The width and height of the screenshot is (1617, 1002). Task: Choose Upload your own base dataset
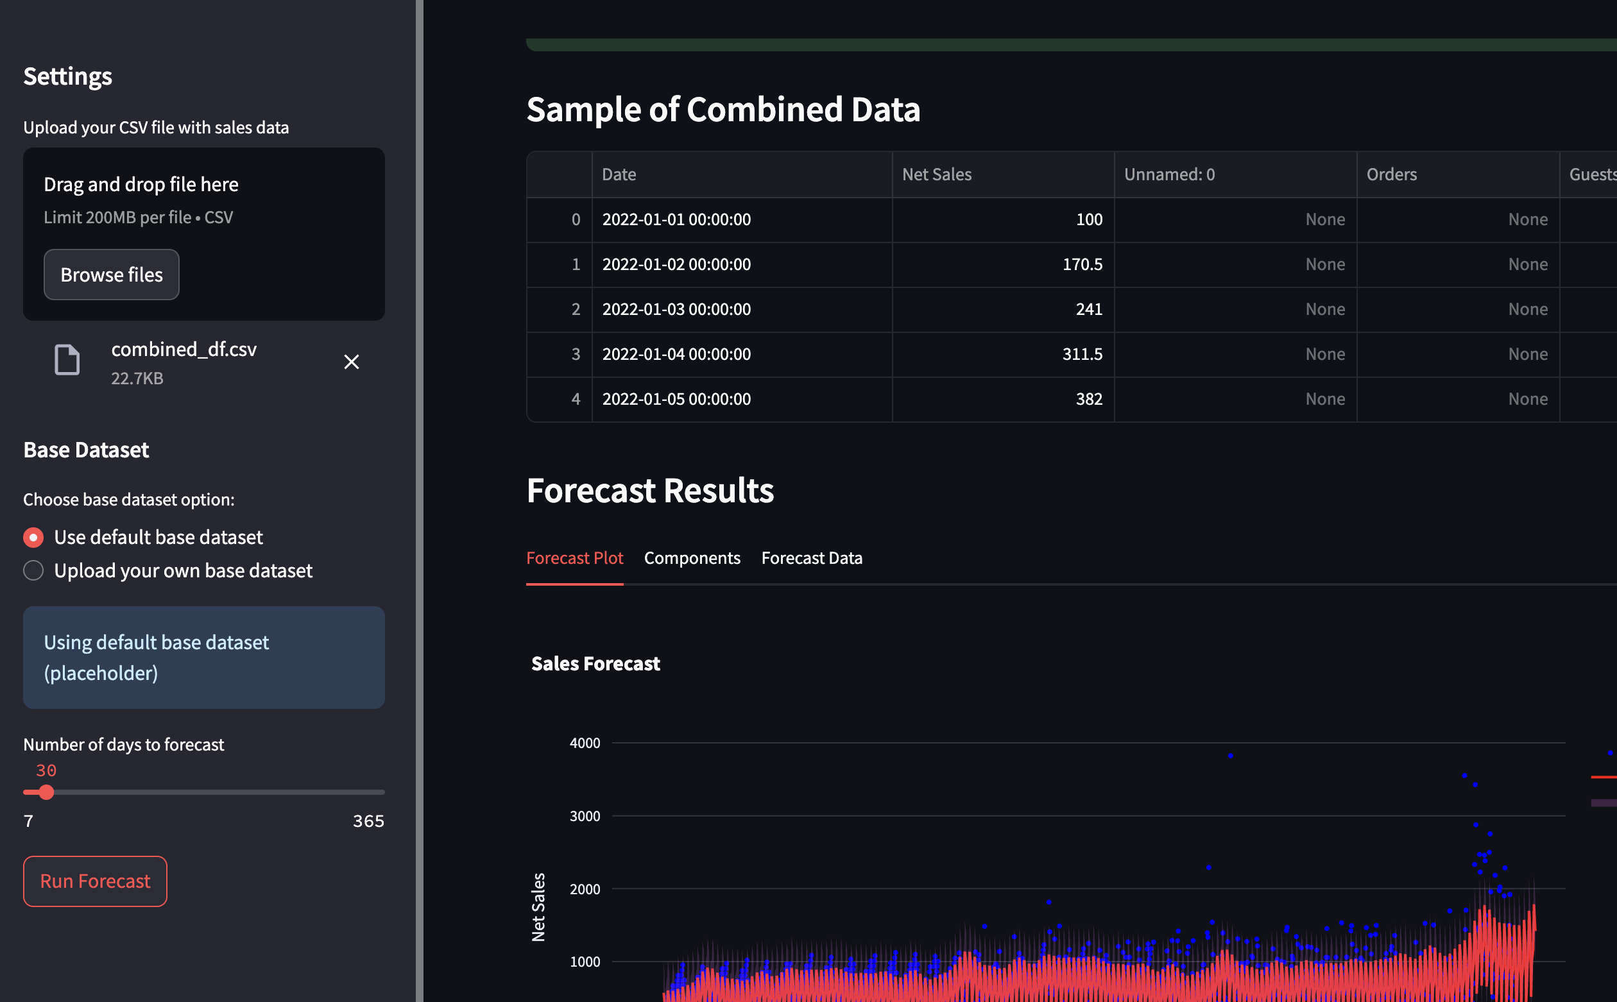coord(34,570)
